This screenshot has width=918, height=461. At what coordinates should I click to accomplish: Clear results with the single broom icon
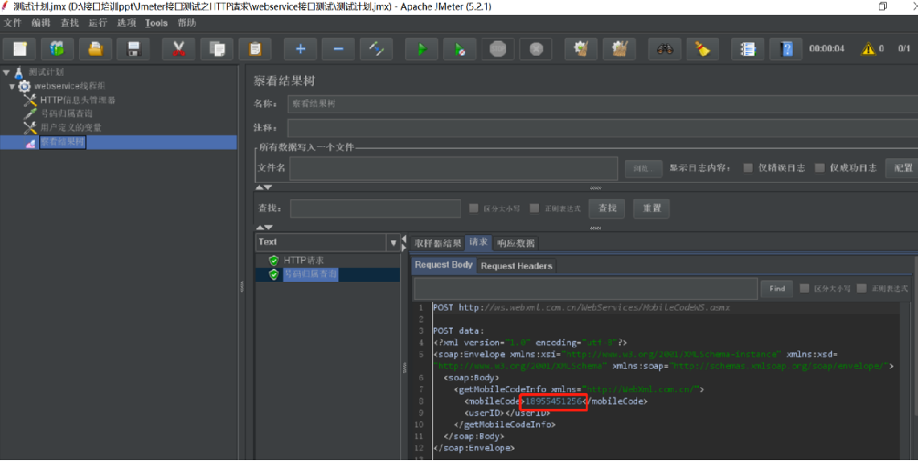(x=581, y=49)
